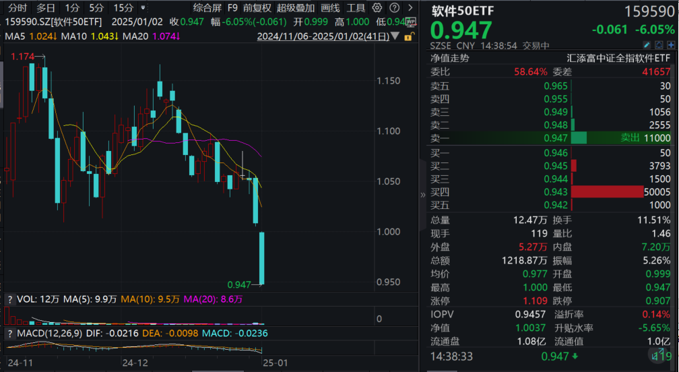
Task: Open MACD indicator help question mark
Action: click(x=9, y=334)
